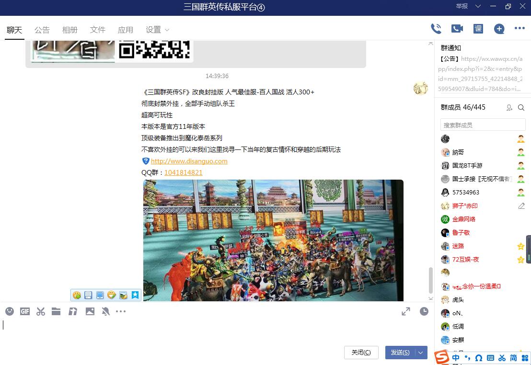Open the http://www.disanguo.com link
Viewport: 531px width, 365px height.
[189, 161]
